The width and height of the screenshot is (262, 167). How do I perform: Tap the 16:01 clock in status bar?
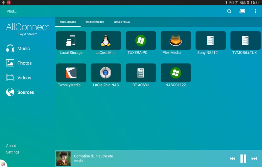coord(255,3)
